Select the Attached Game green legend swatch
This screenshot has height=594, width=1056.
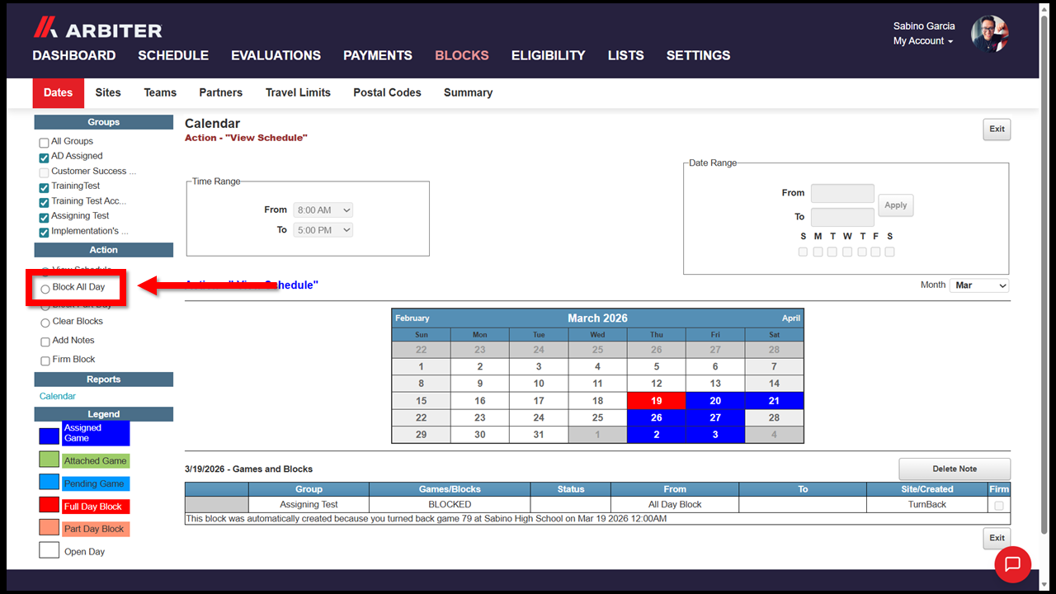[x=49, y=460]
